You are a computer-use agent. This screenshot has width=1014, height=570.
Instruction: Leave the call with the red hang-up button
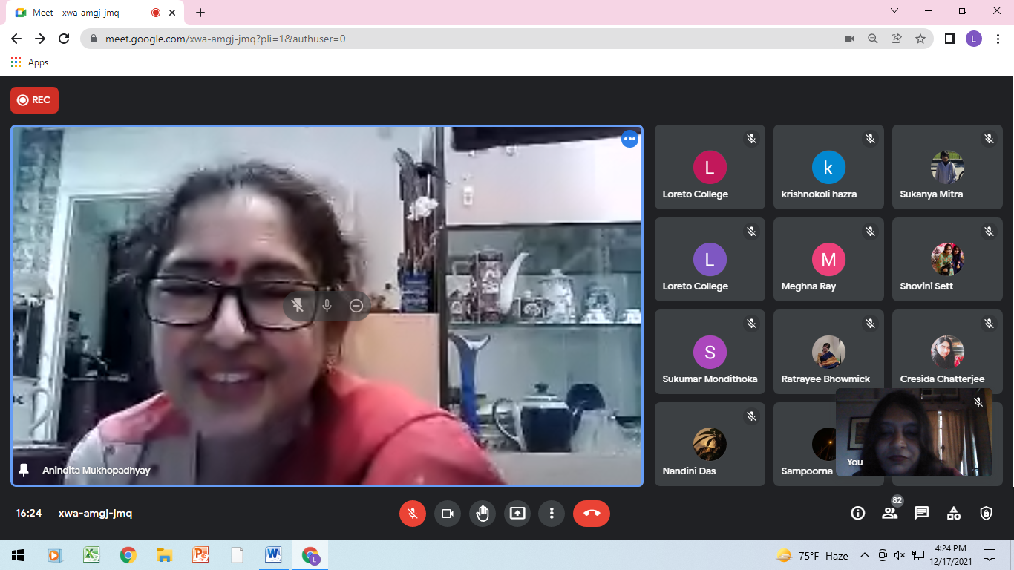[591, 513]
